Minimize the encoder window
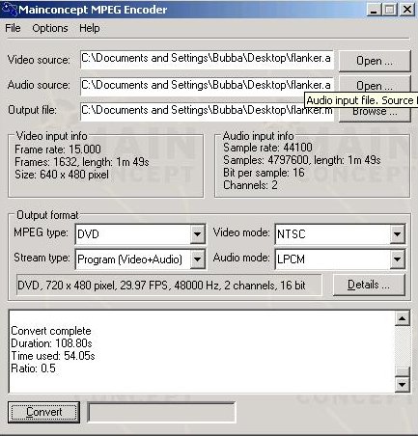 374,10
